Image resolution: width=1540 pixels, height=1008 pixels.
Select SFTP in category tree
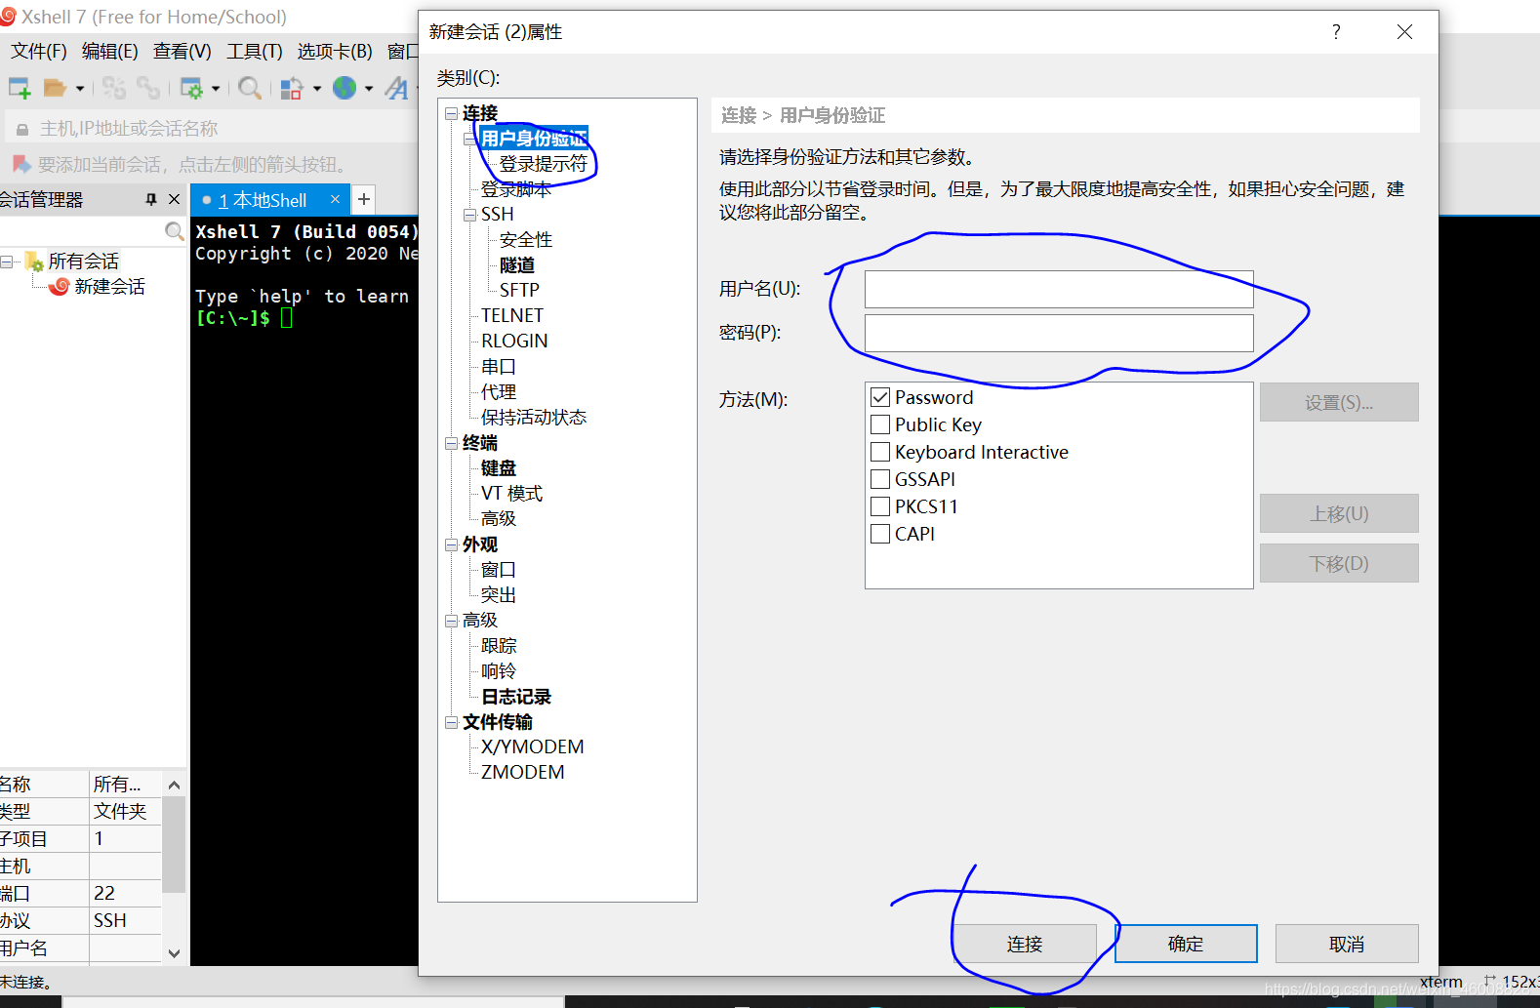pyautogui.click(x=519, y=290)
